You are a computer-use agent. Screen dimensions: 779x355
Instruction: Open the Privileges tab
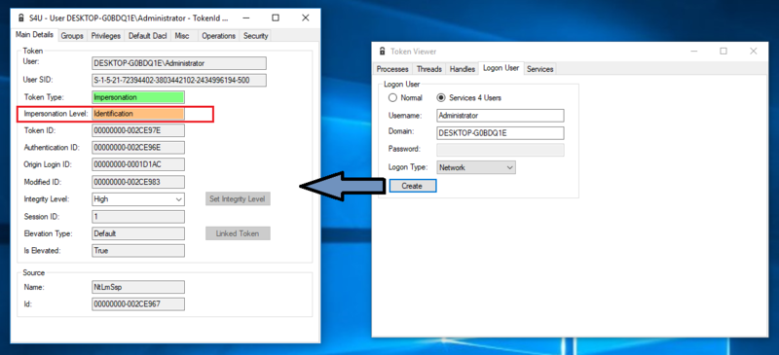coord(106,36)
